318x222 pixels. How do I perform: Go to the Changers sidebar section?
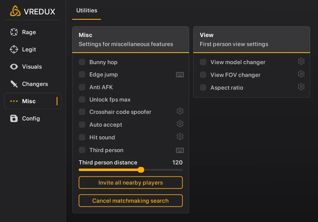(x=35, y=84)
